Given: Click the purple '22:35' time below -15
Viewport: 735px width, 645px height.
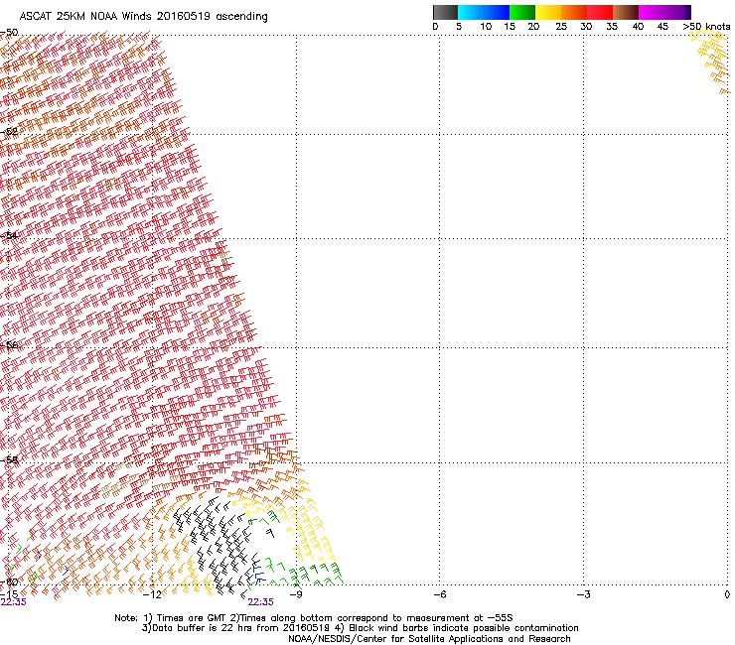Looking at the screenshot, I should (x=14, y=602).
